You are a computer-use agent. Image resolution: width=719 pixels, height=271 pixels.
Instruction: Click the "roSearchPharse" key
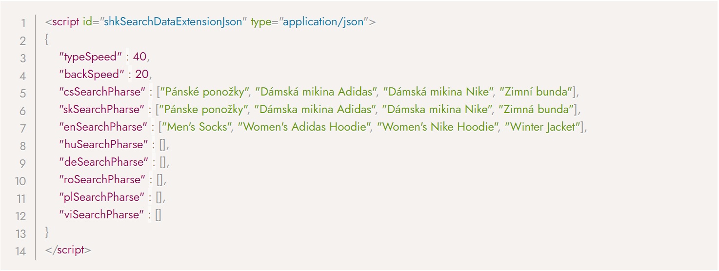coord(102,180)
